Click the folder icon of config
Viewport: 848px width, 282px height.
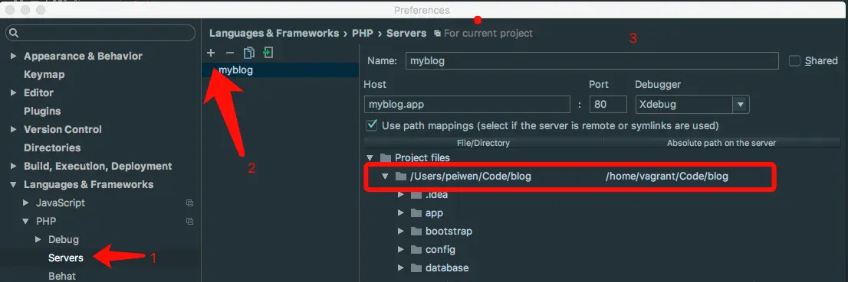point(416,250)
